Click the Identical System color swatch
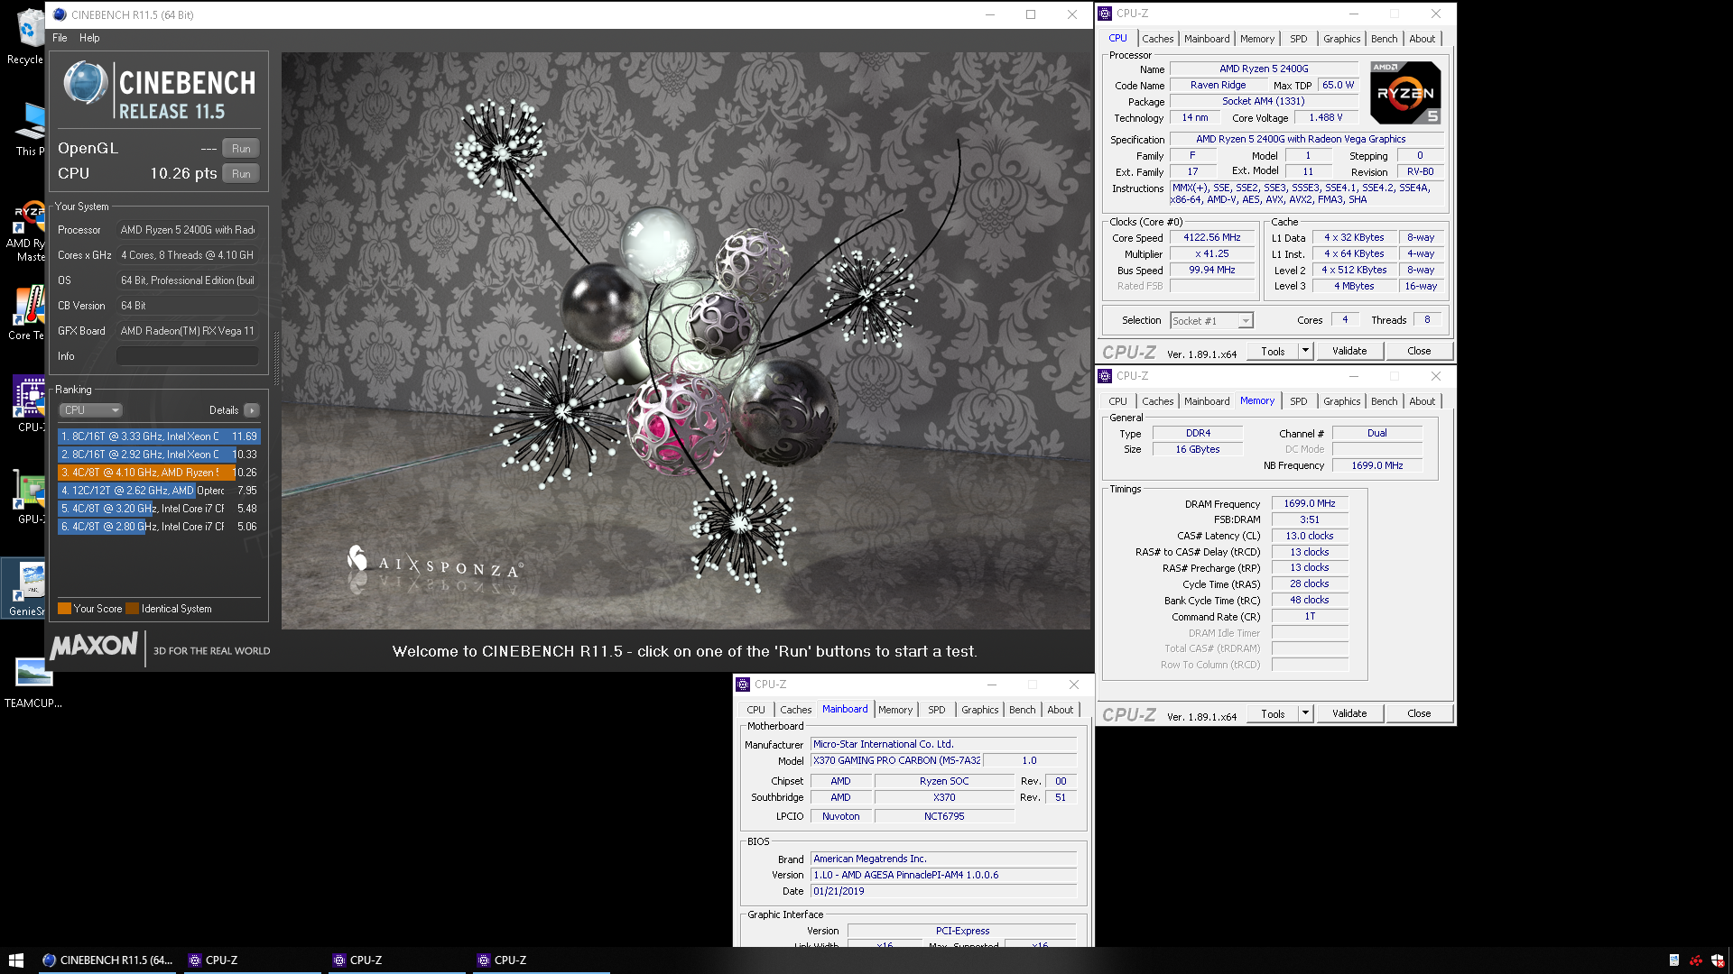This screenshot has height=974, width=1733. pyautogui.click(x=133, y=609)
